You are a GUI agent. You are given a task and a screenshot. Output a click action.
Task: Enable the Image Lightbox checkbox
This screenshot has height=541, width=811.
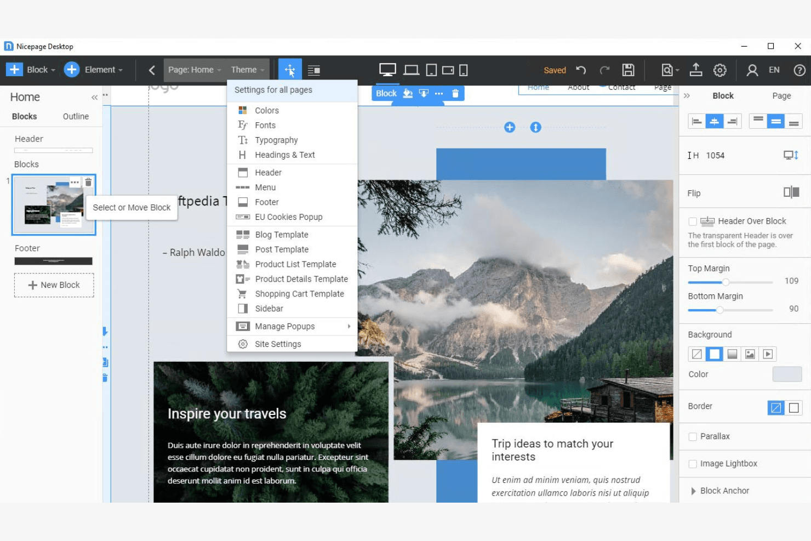(693, 464)
